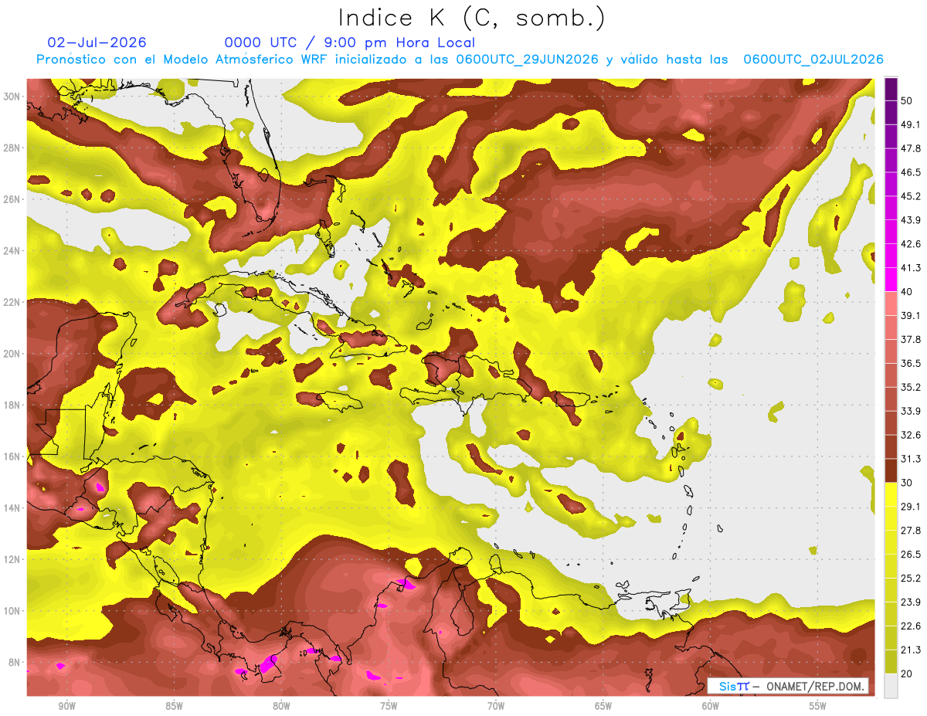Click the legend value "25.2"
Image resolution: width=927 pixels, height=716 pixels.
coord(911,579)
